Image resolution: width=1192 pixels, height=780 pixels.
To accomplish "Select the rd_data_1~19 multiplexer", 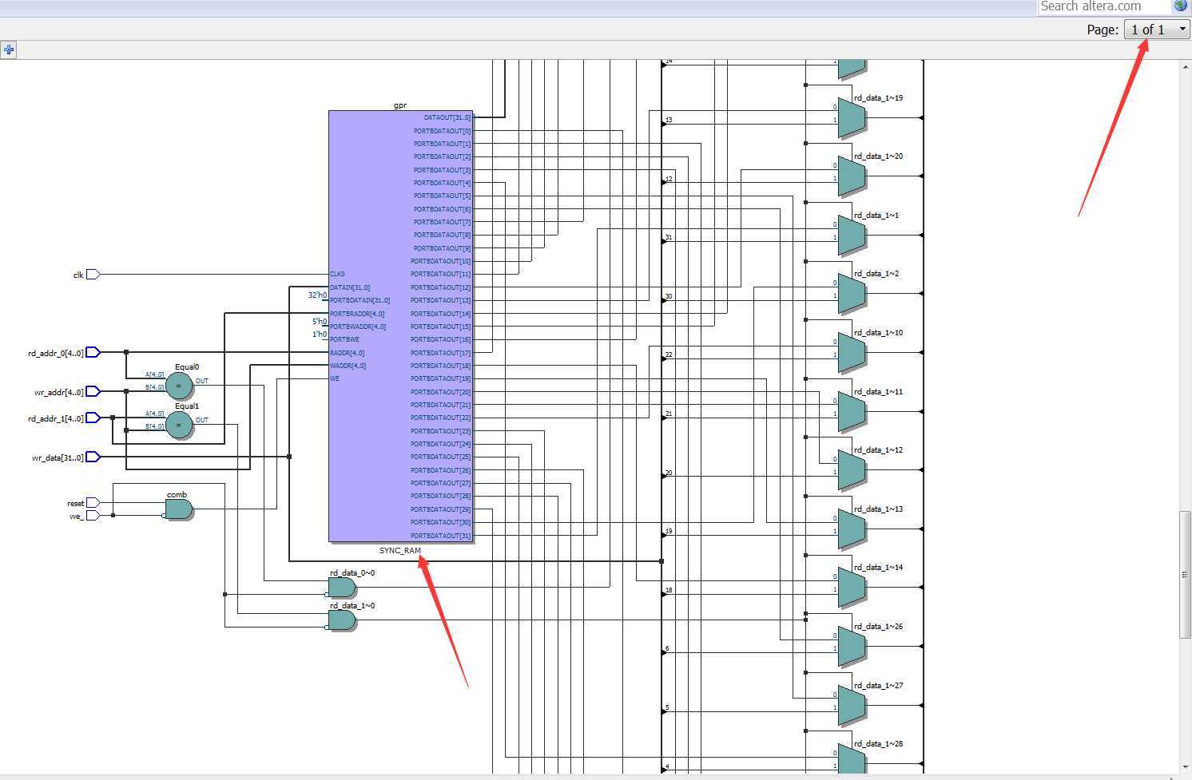I will (852, 118).
